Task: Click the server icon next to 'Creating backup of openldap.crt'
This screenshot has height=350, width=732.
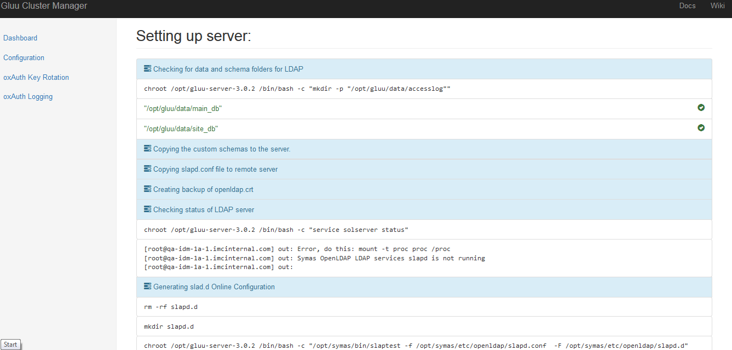Action: point(147,189)
